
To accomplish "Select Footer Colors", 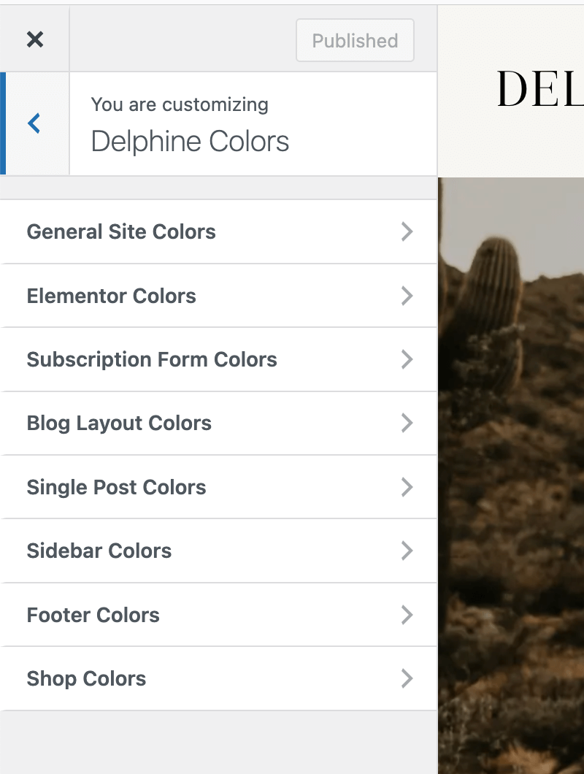I will [93, 615].
